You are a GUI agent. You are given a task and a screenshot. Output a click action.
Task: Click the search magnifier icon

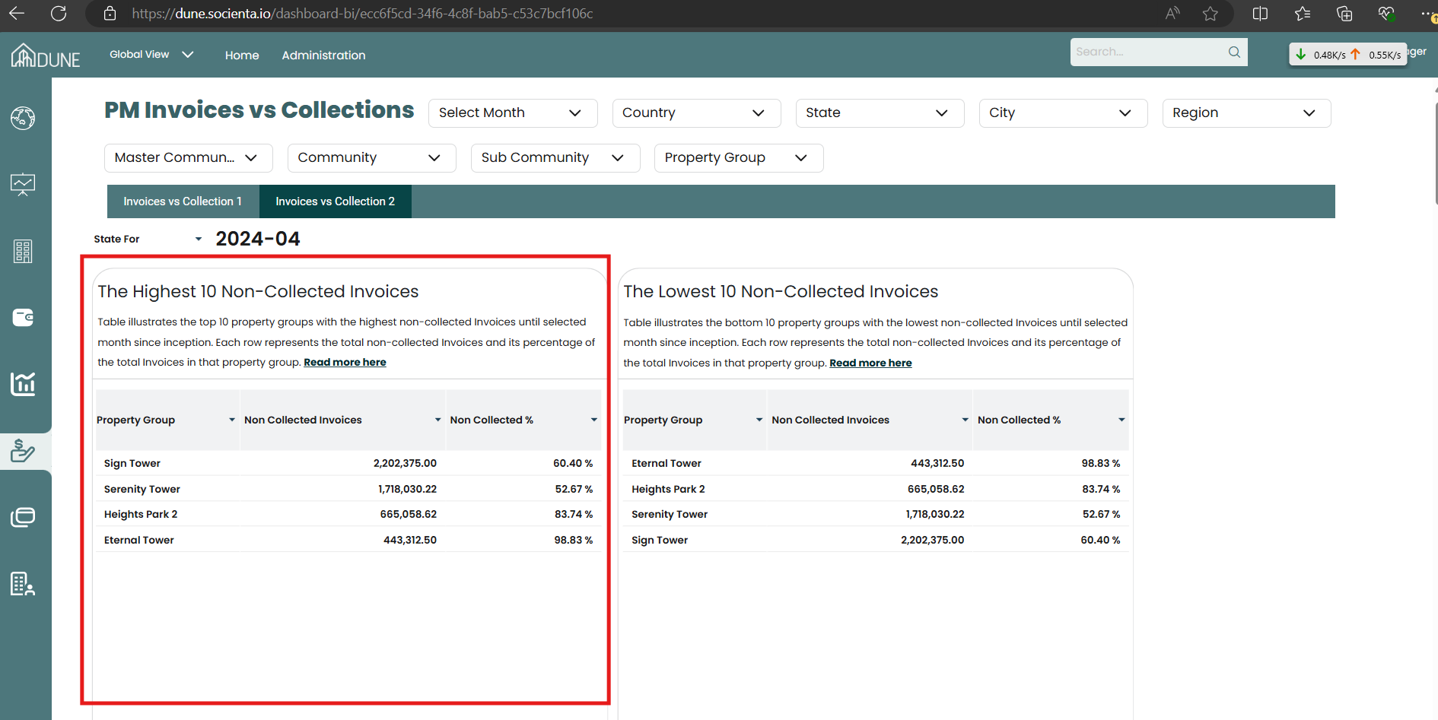[1234, 52]
